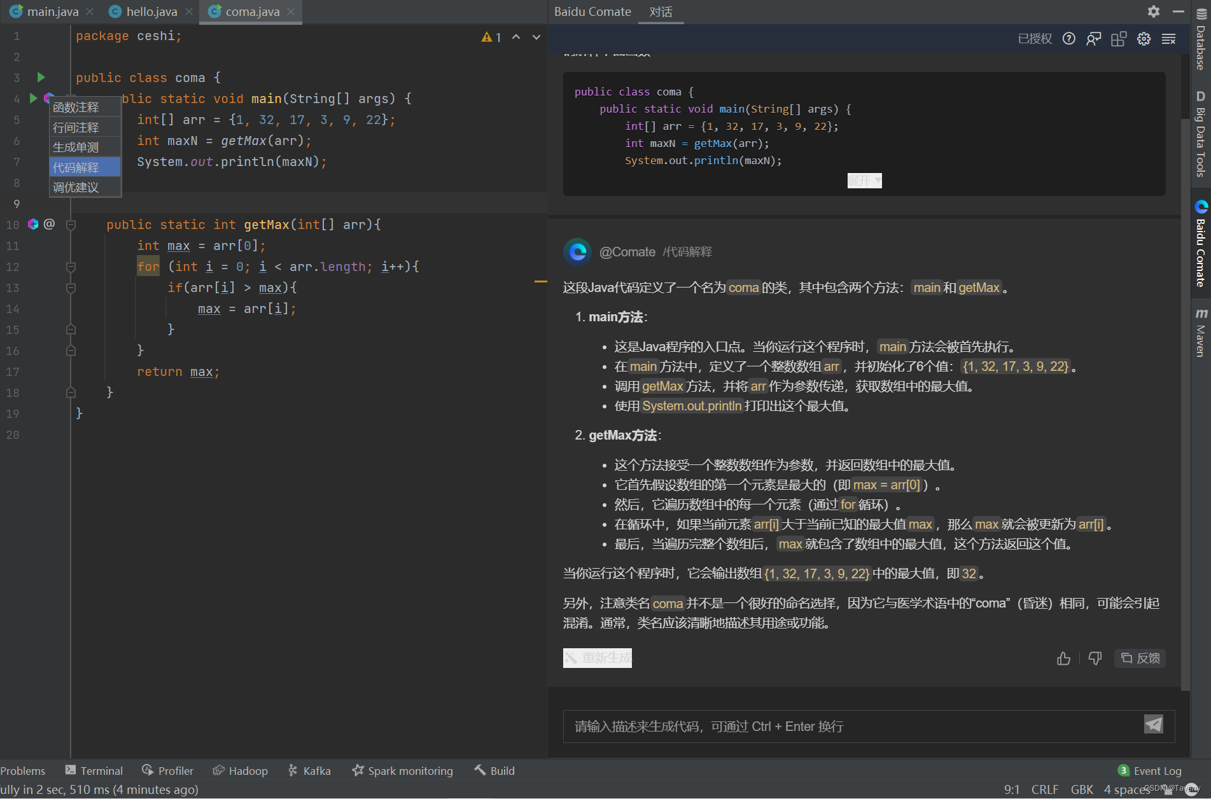The width and height of the screenshot is (1211, 799).
Task: Close the main.java tab
Action: (x=90, y=11)
